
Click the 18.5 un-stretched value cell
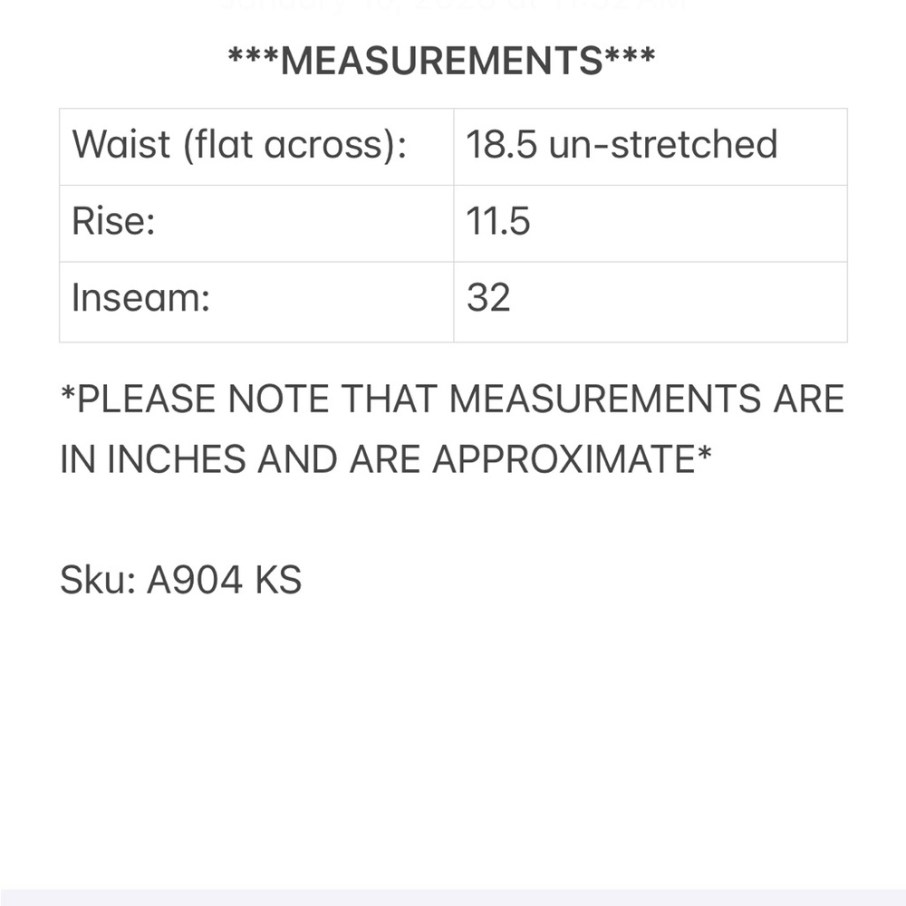(x=651, y=147)
